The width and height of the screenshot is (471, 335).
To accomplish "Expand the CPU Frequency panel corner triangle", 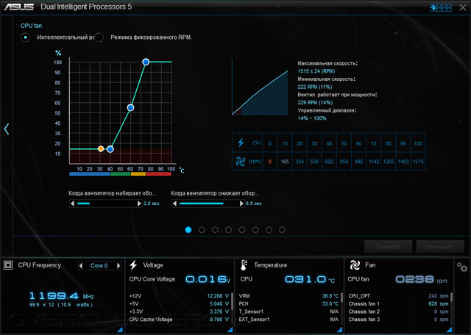I will [120, 330].
